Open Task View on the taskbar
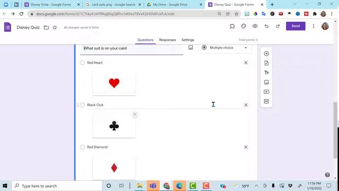The height and width of the screenshot is (191, 339). (x=121, y=186)
